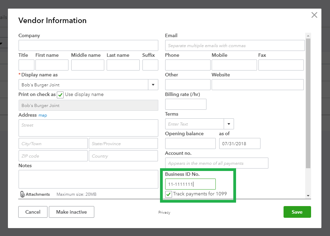Click into the Business ID No. field
The width and height of the screenshot is (330, 236).
[190, 184]
